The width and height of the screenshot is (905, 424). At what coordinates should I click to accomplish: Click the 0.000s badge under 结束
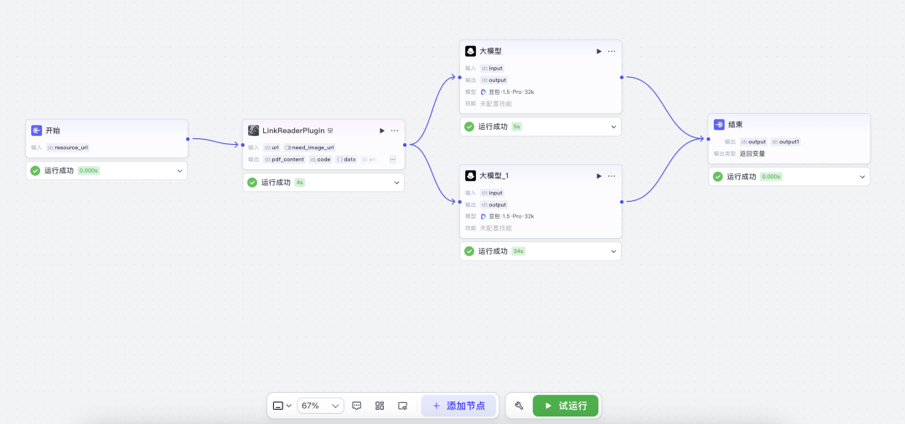click(771, 177)
